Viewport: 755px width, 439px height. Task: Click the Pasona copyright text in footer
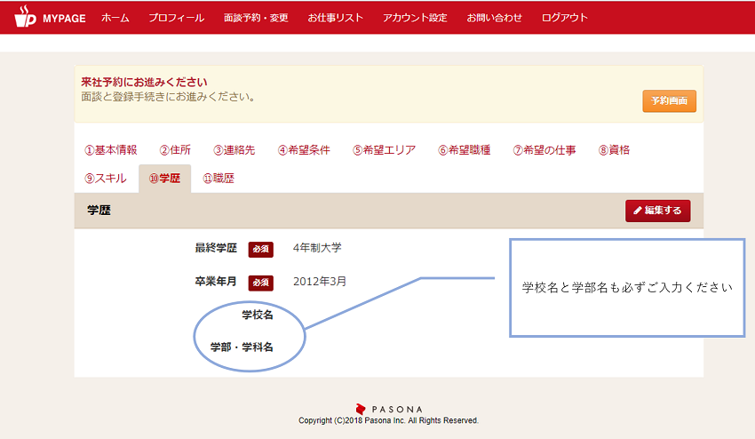388,420
